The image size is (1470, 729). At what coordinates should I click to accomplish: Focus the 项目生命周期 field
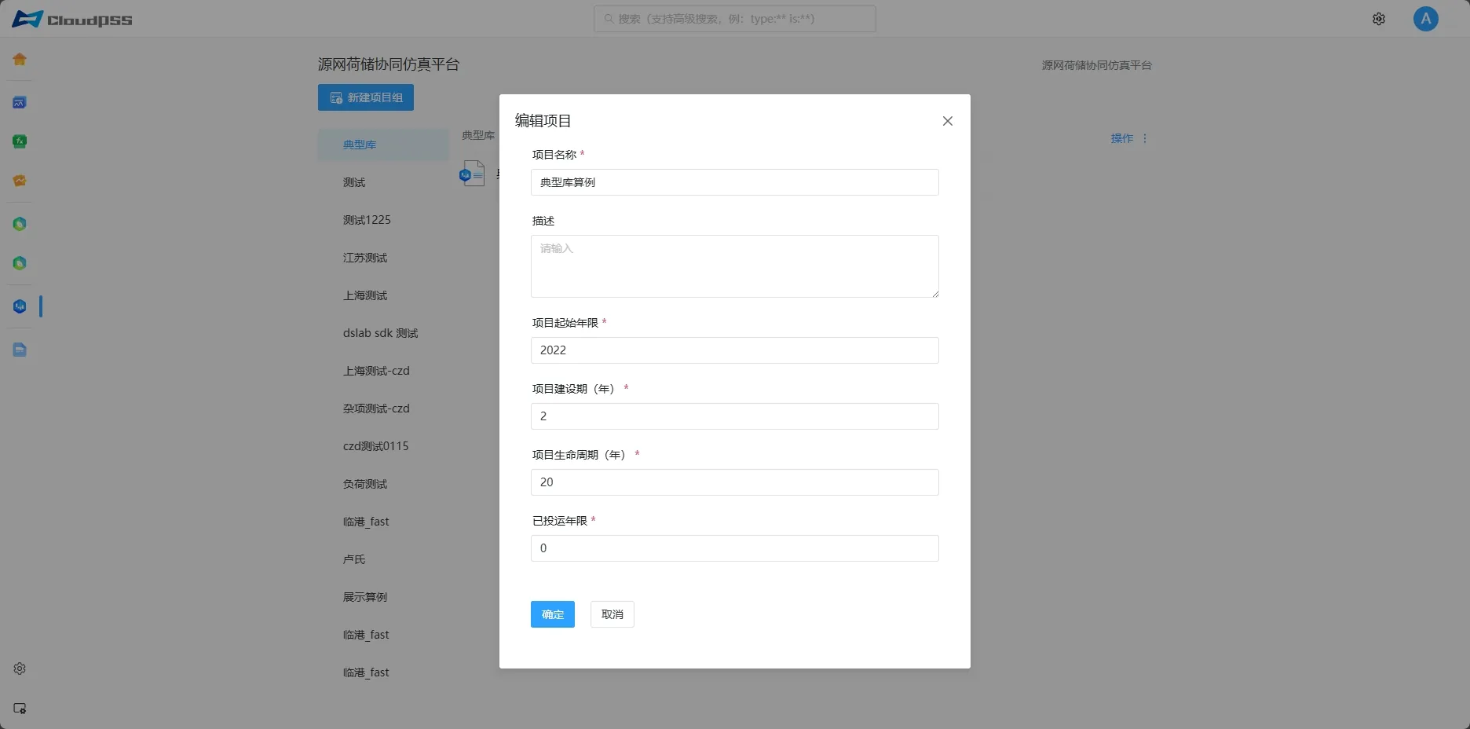point(735,482)
